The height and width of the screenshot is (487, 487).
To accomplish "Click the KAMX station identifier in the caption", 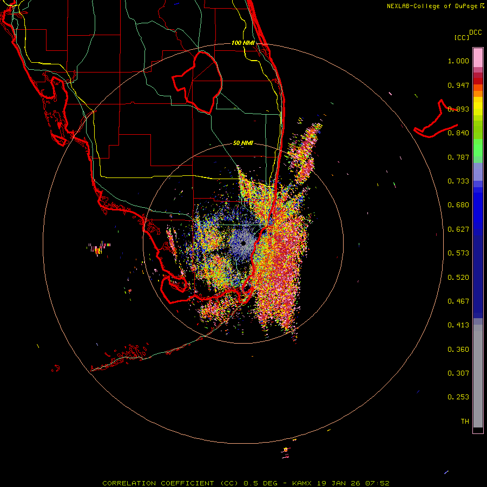I will point(302,483).
